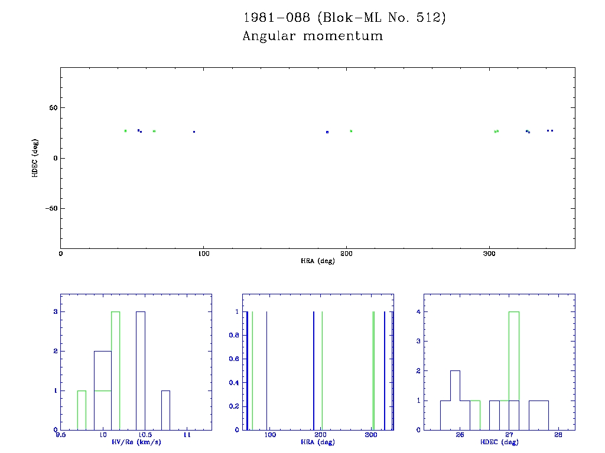This screenshot has width=605, height=453.
Task: Select the '0.2' tick on HRA histogram
Action: coord(234,406)
